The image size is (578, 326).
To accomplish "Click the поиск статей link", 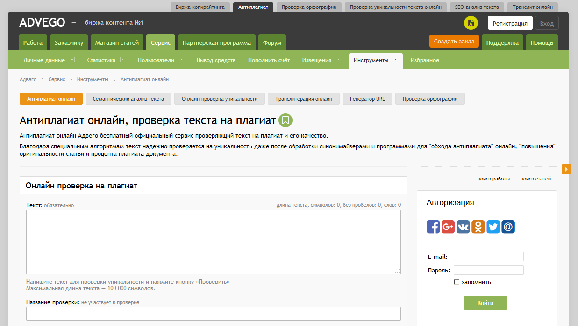I will [x=535, y=179].
